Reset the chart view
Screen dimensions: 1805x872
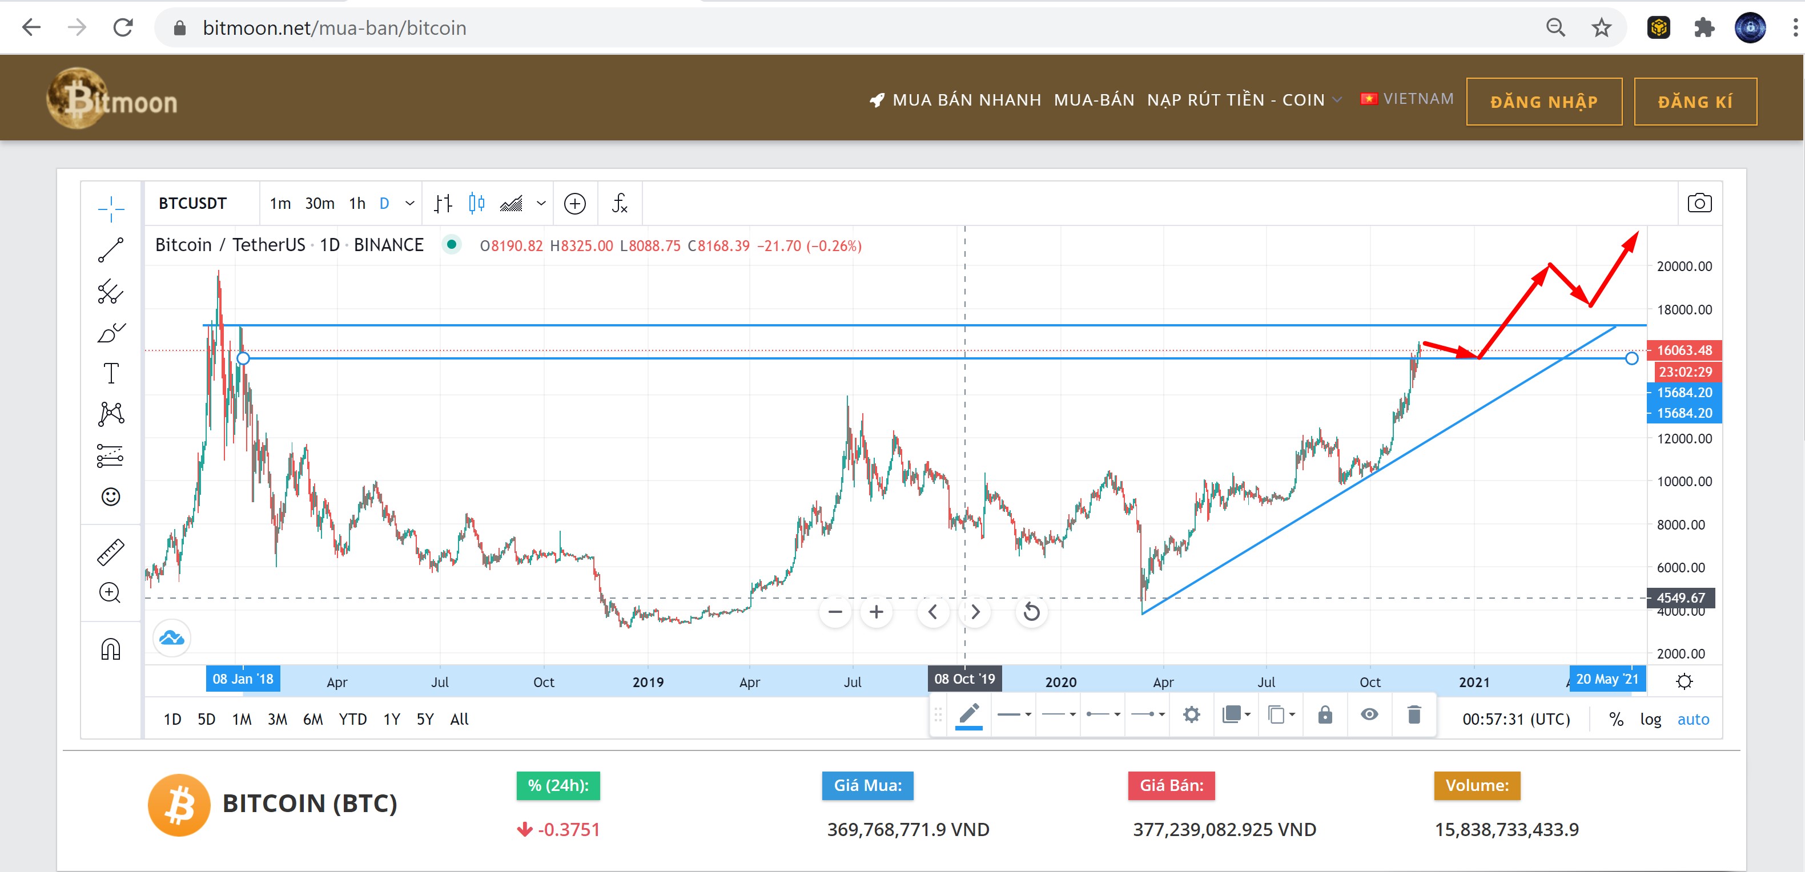(x=1031, y=611)
